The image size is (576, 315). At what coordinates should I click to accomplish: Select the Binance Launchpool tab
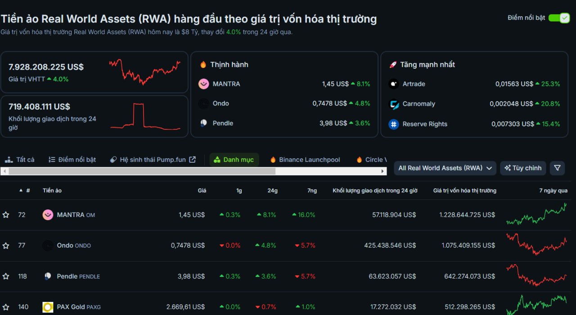[x=305, y=160]
